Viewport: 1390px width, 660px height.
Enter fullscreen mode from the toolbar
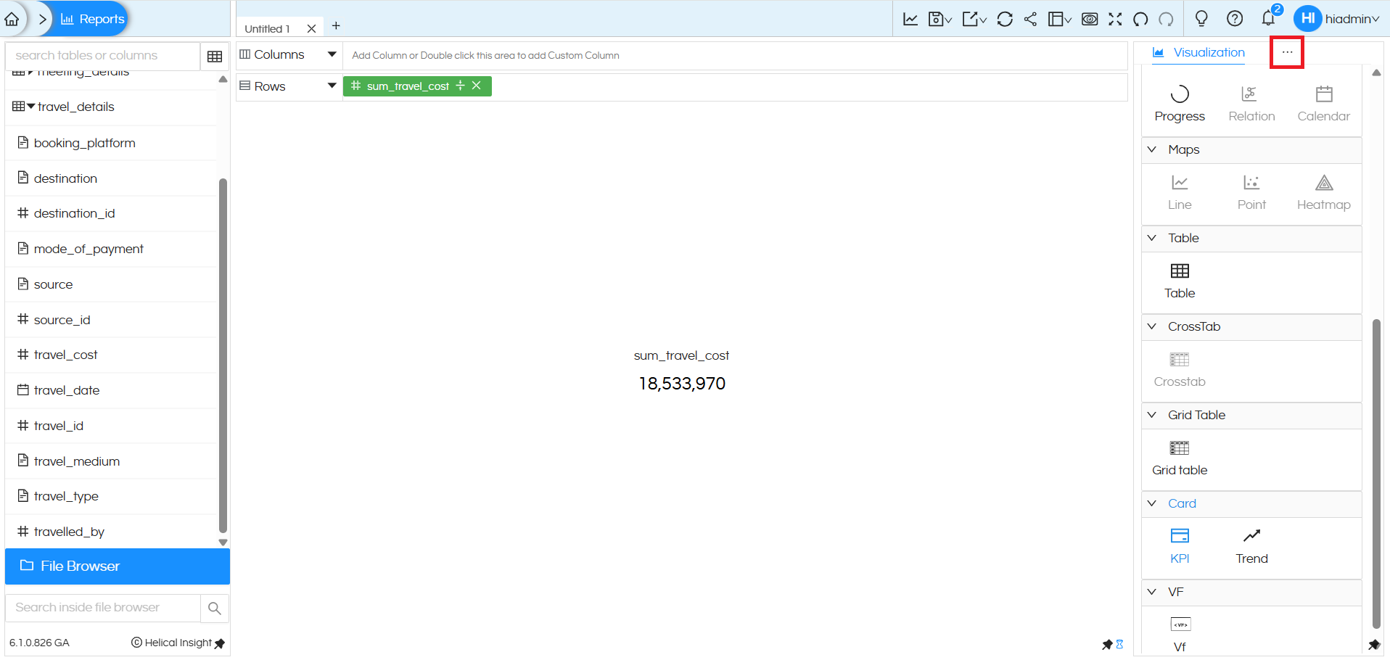point(1116,19)
